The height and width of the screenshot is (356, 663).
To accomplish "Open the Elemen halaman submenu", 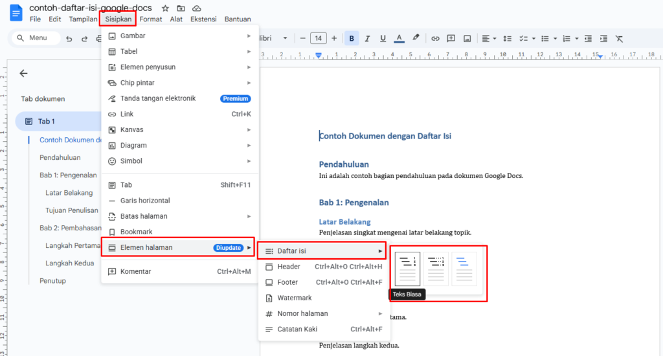I will tap(179, 248).
